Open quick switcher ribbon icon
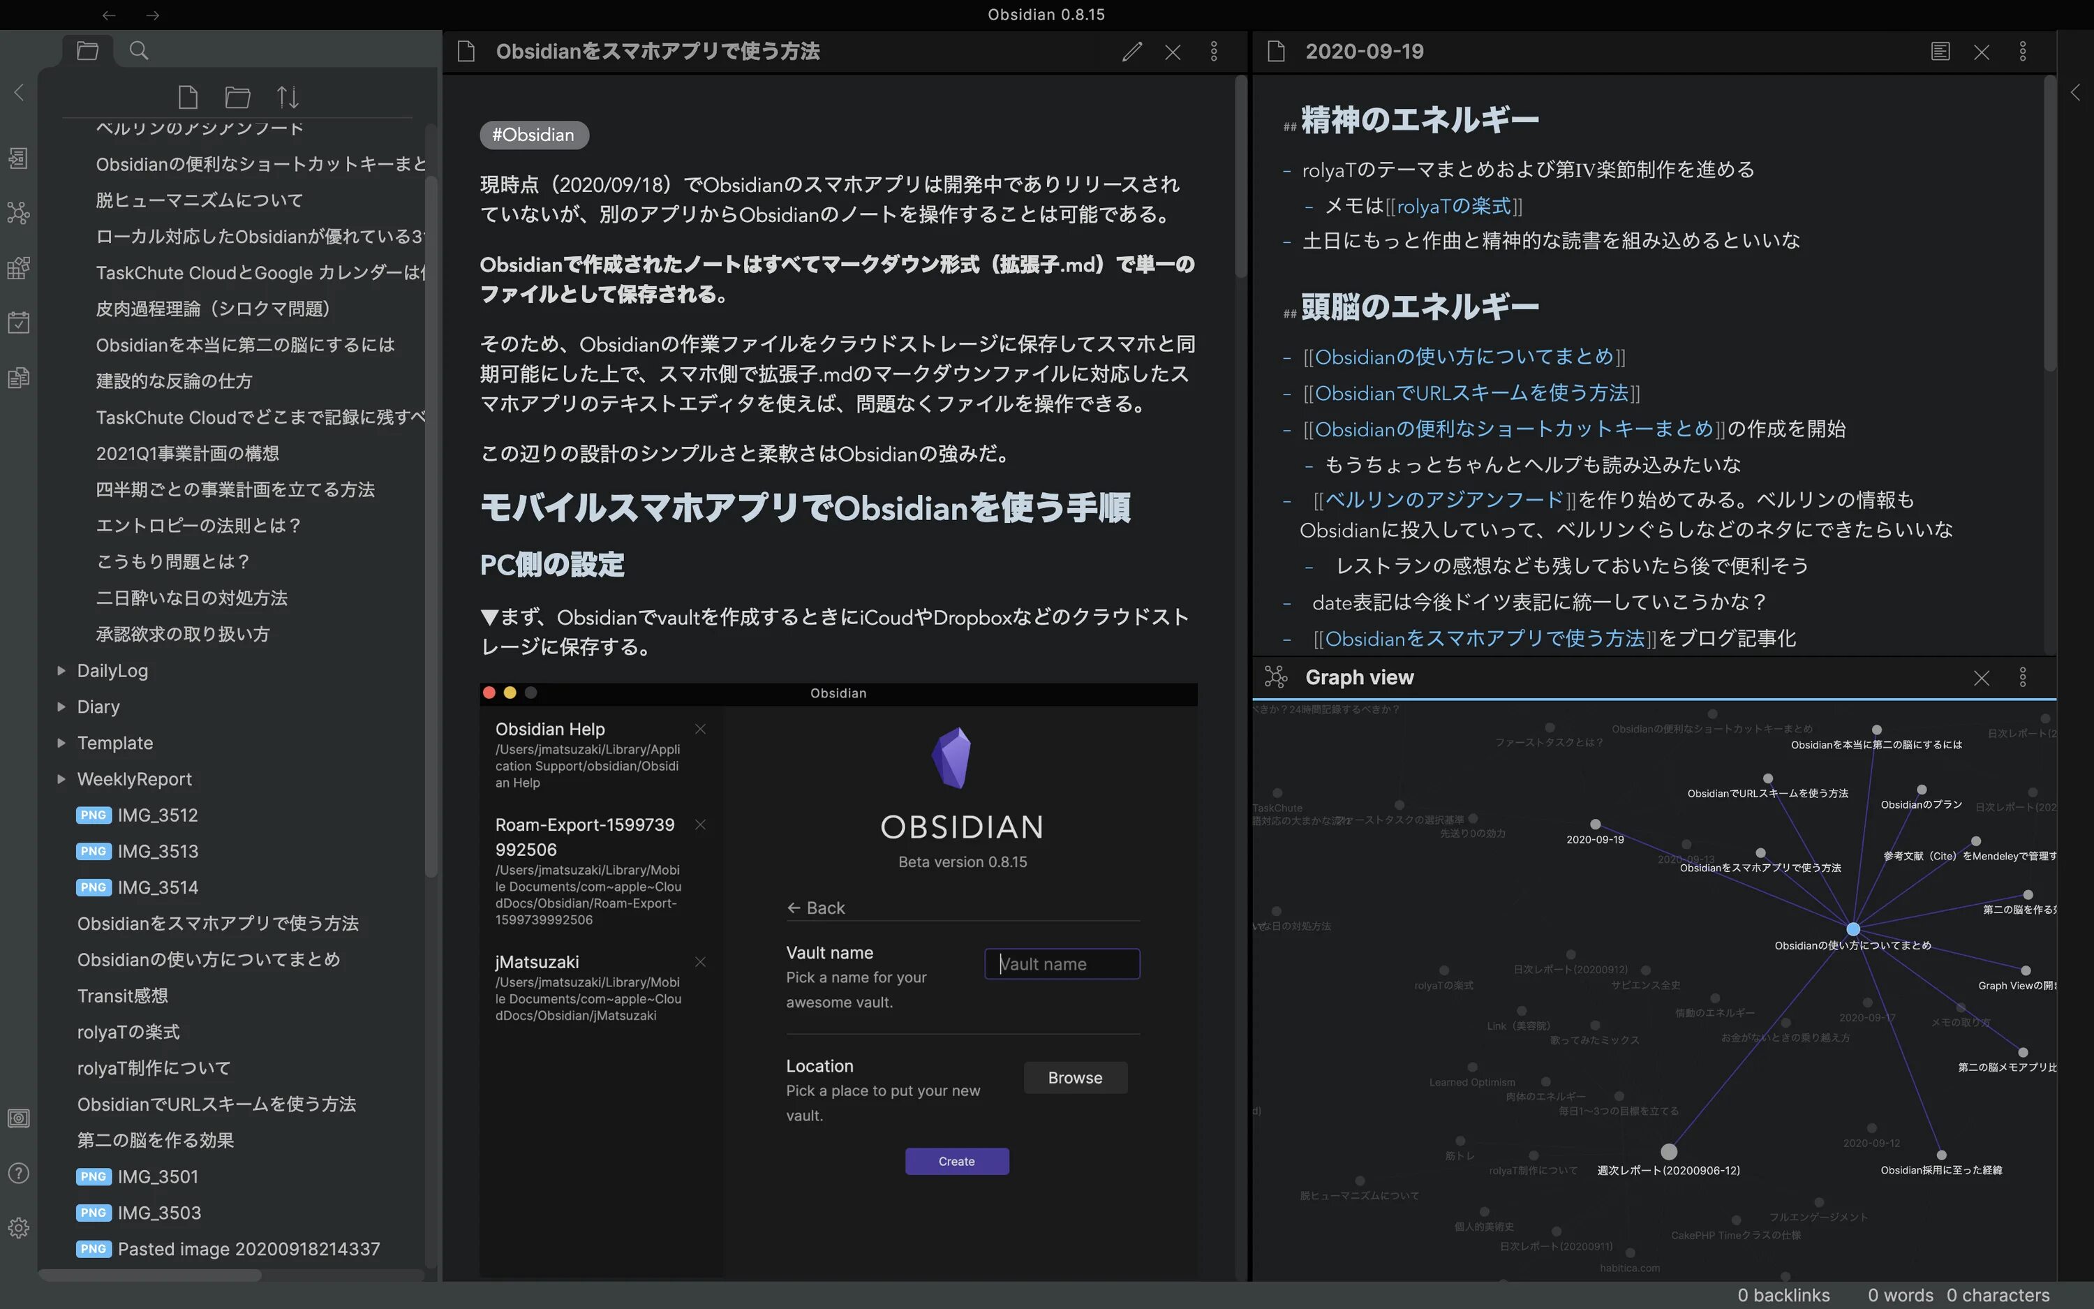Screen dimensions: 2094x1309 18,158
